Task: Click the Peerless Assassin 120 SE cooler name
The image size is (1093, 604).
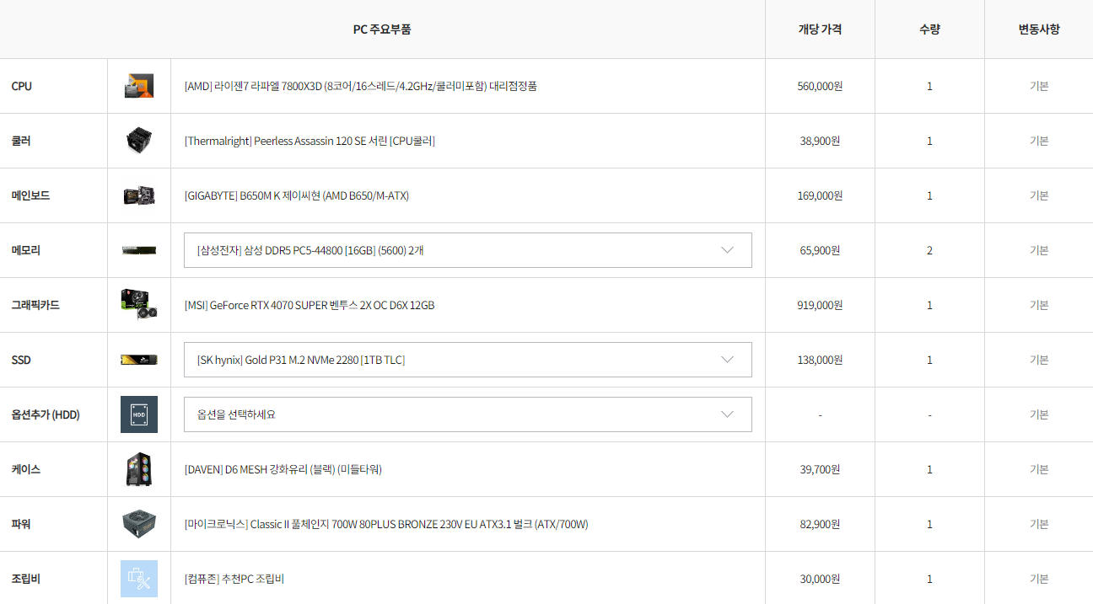Action: pos(310,141)
